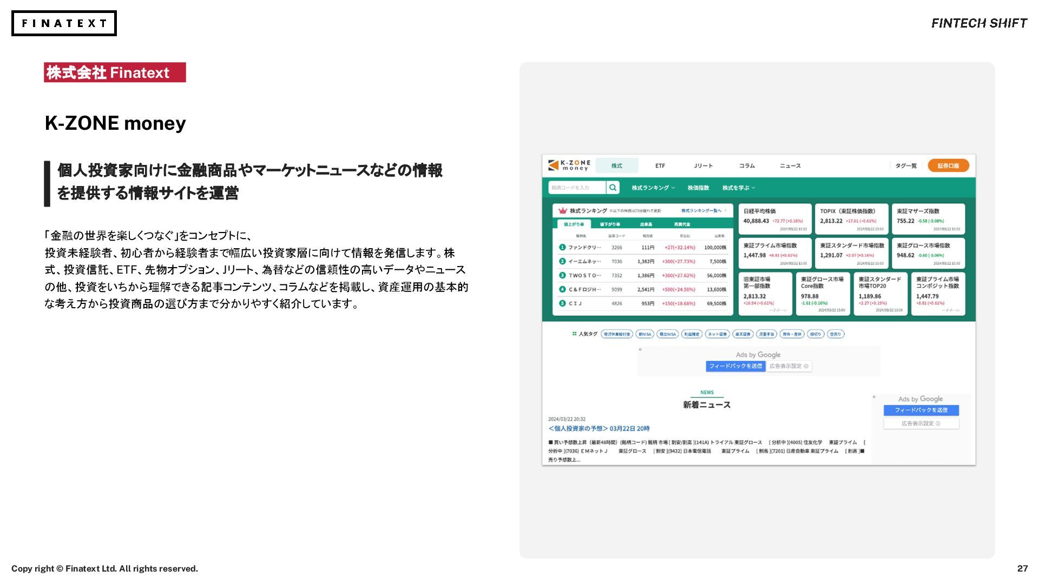This screenshot has width=1039, height=584.
Task: Click the green grid icon beside 人気タグ
Action: (x=574, y=334)
